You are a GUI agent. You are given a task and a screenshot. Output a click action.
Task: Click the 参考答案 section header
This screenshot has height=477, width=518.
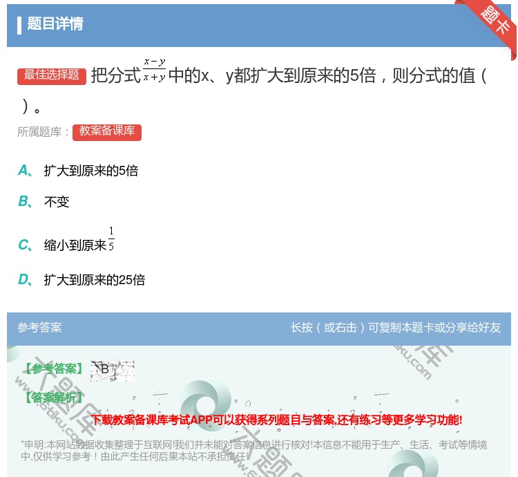point(39,328)
